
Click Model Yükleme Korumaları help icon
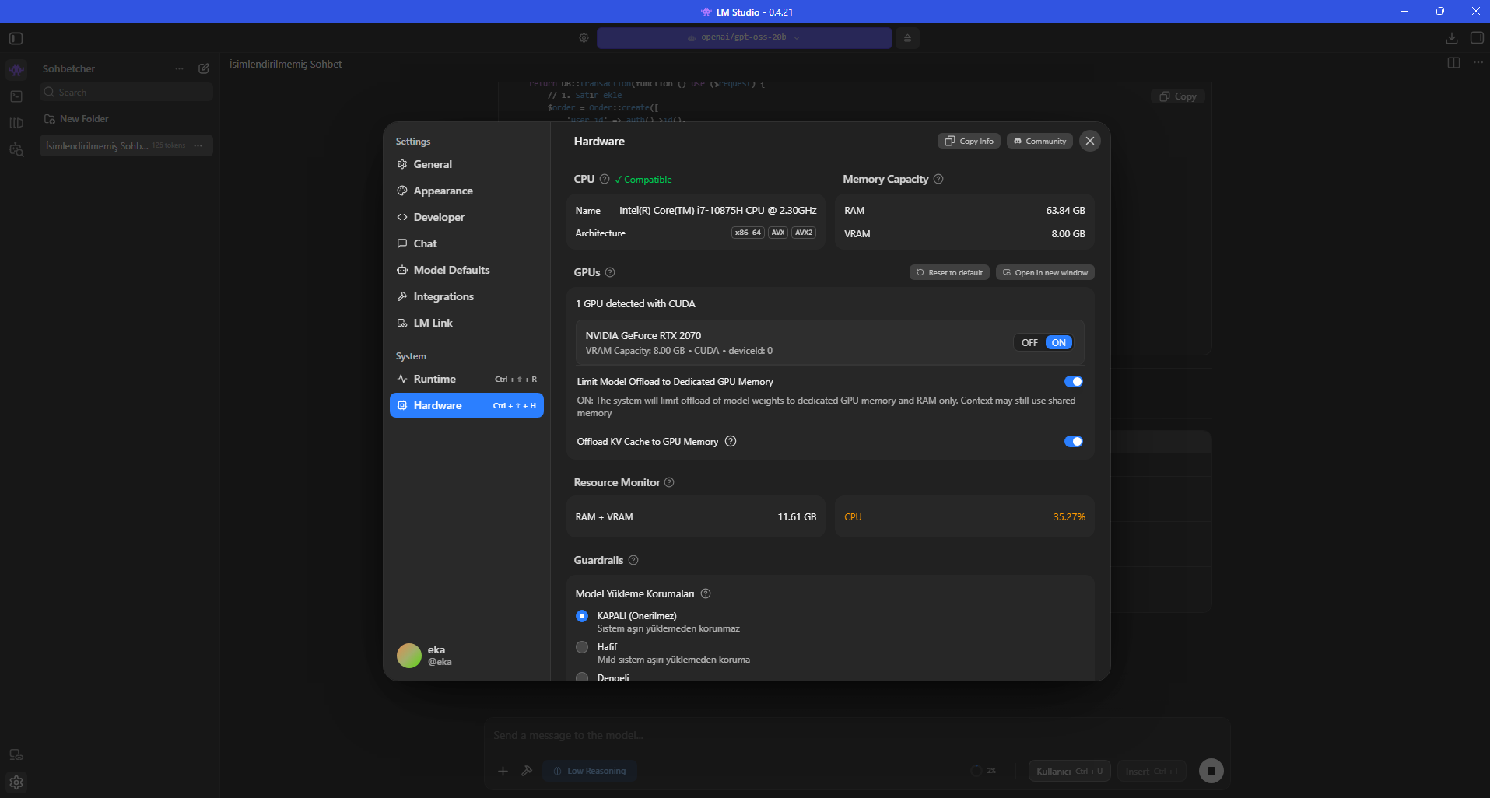[706, 593]
